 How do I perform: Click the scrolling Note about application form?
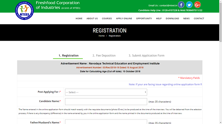click(x=165, y=85)
